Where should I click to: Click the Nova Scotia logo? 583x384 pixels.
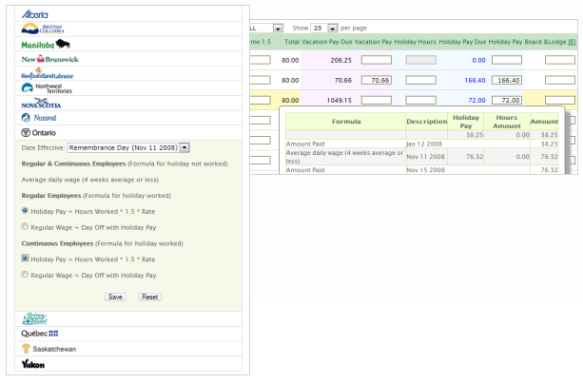pyautogui.click(x=41, y=103)
